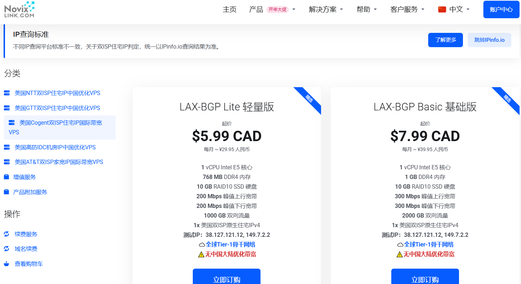Open the 中文 language selector

456,10
